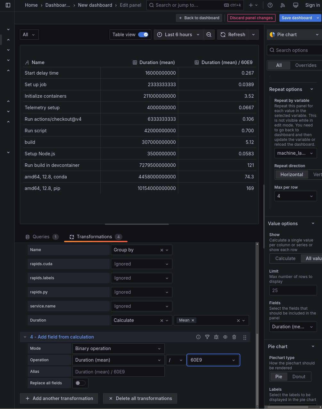
Task: Switch to the Queries tab
Action: 41,237
